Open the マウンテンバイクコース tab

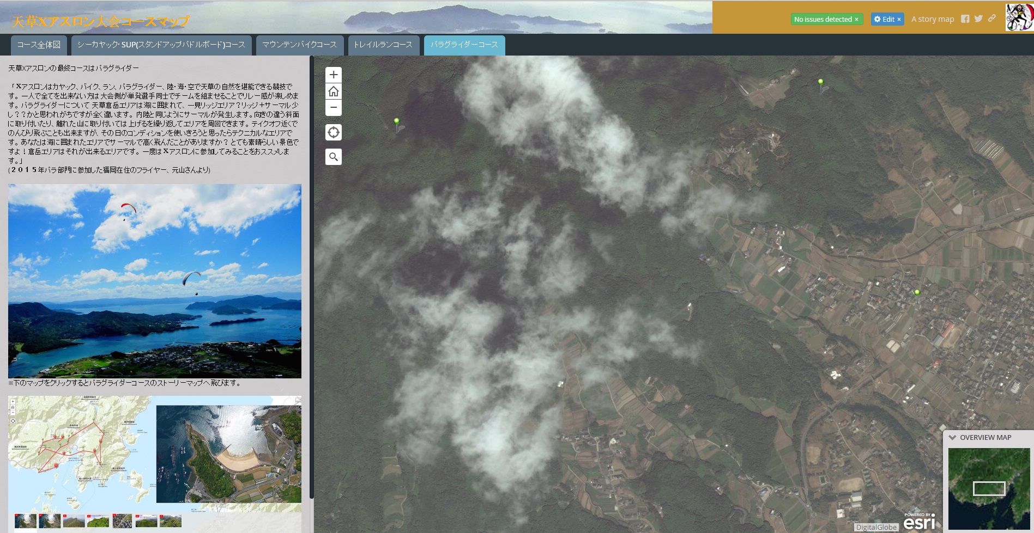(x=299, y=45)
